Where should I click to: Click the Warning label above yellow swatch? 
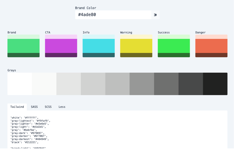point(126,32)
